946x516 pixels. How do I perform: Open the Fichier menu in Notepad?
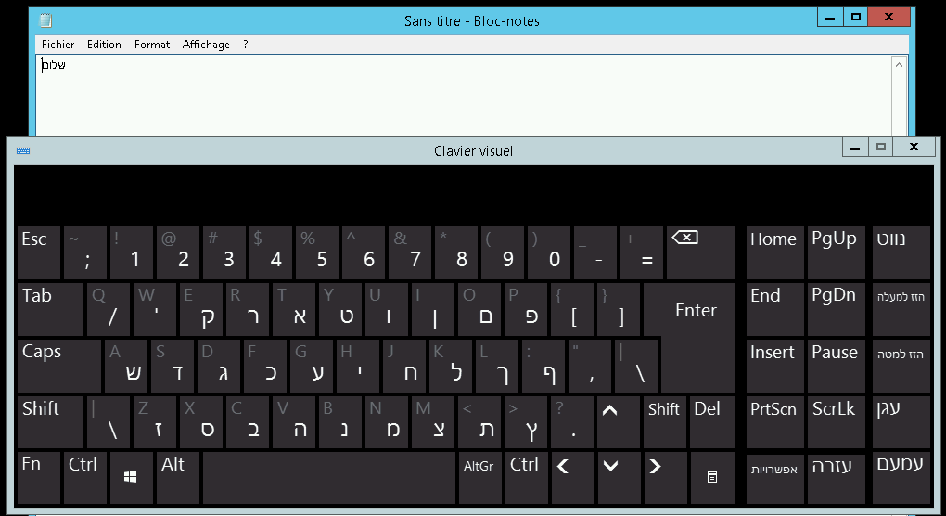(58, 44)
